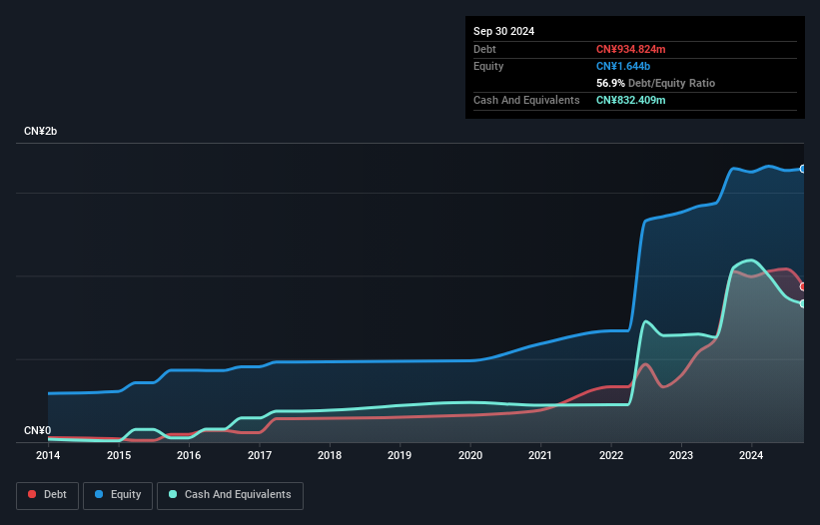Toggle the Equity legend button
The image size is (820, 525).
[x=118, y=495]
